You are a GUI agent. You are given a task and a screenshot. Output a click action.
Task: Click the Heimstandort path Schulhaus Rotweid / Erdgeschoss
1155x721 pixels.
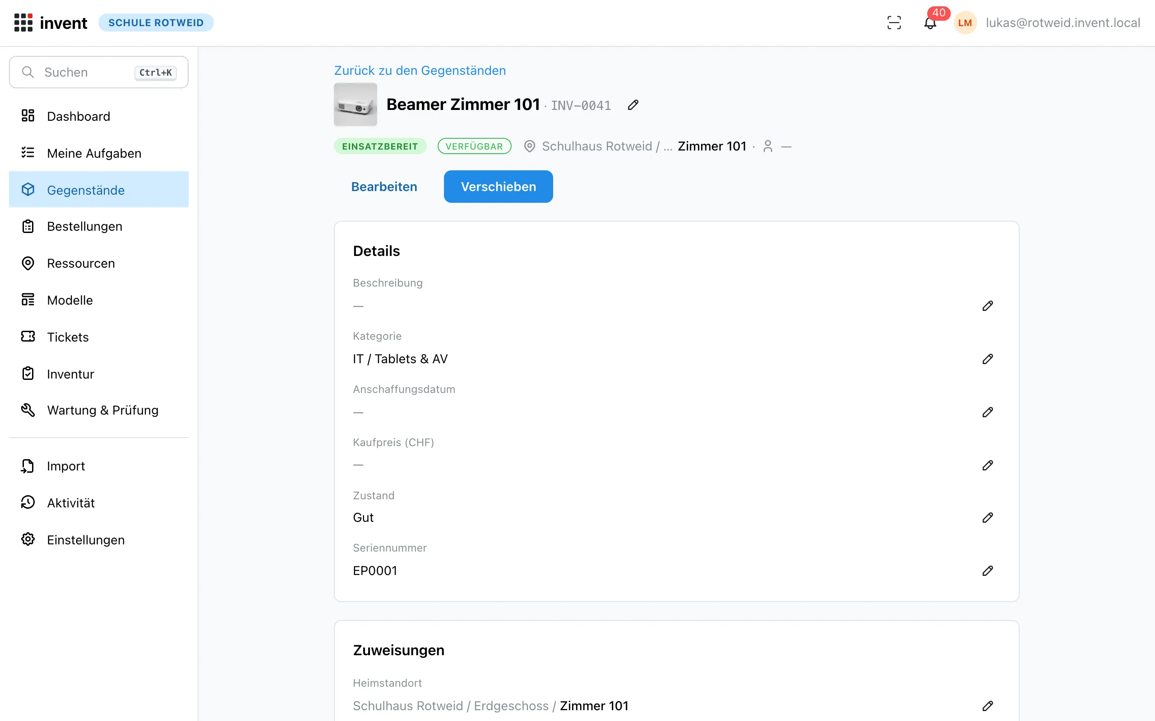coord(451,706)
